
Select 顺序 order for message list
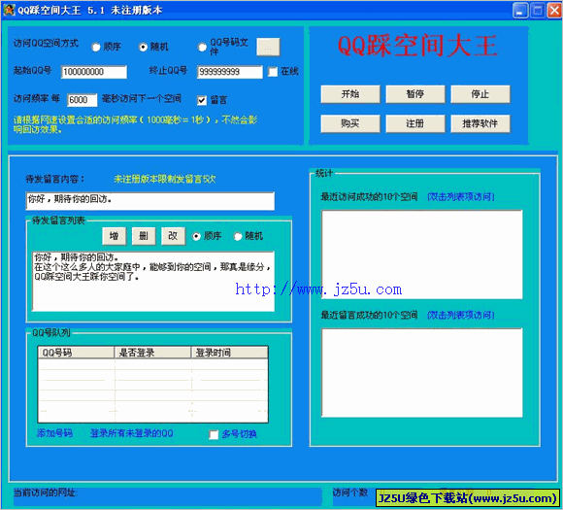(x=196, y=236)
